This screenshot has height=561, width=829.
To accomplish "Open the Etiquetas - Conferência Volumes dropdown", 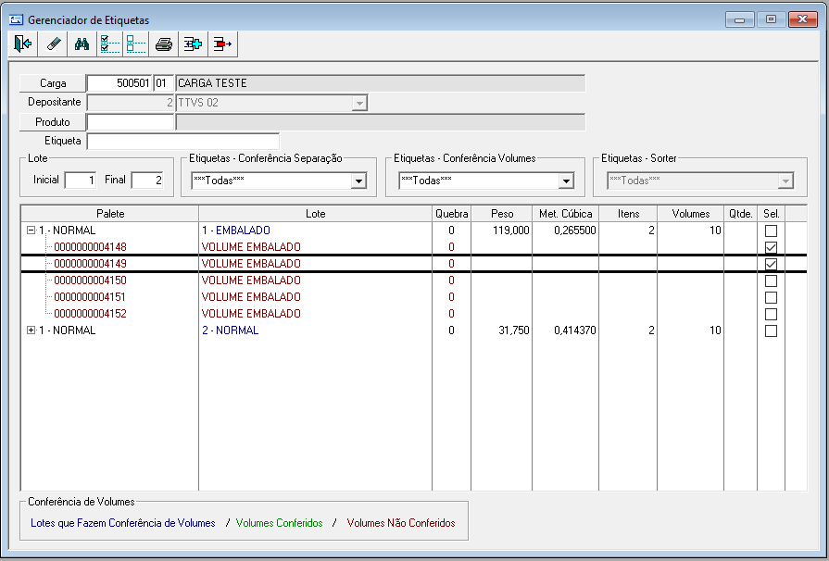I will point(566,181).
